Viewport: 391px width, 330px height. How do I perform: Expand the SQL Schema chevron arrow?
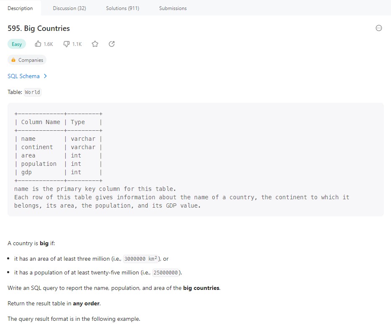point(45,76)
